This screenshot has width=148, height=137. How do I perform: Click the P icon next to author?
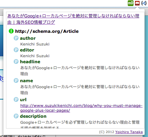pos(16,38)
